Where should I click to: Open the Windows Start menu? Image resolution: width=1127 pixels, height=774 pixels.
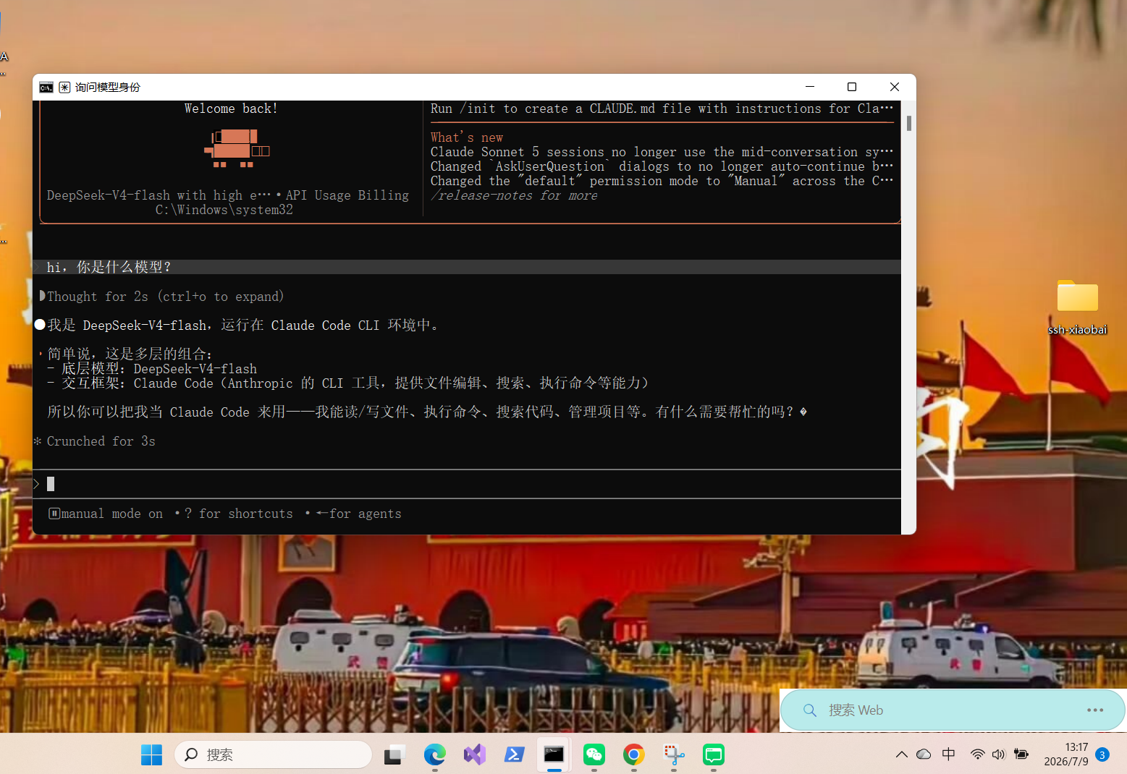click(x=151, y=754)
